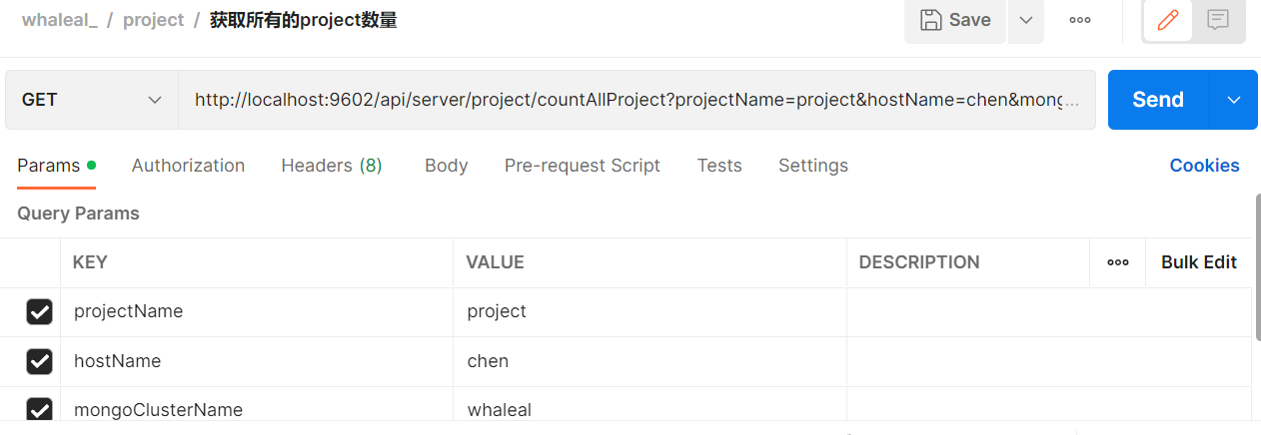This screenshot has width=1261, height=435.
Task: Uncheck the hostName parameter checkbox
Action: tap(39, 361)
